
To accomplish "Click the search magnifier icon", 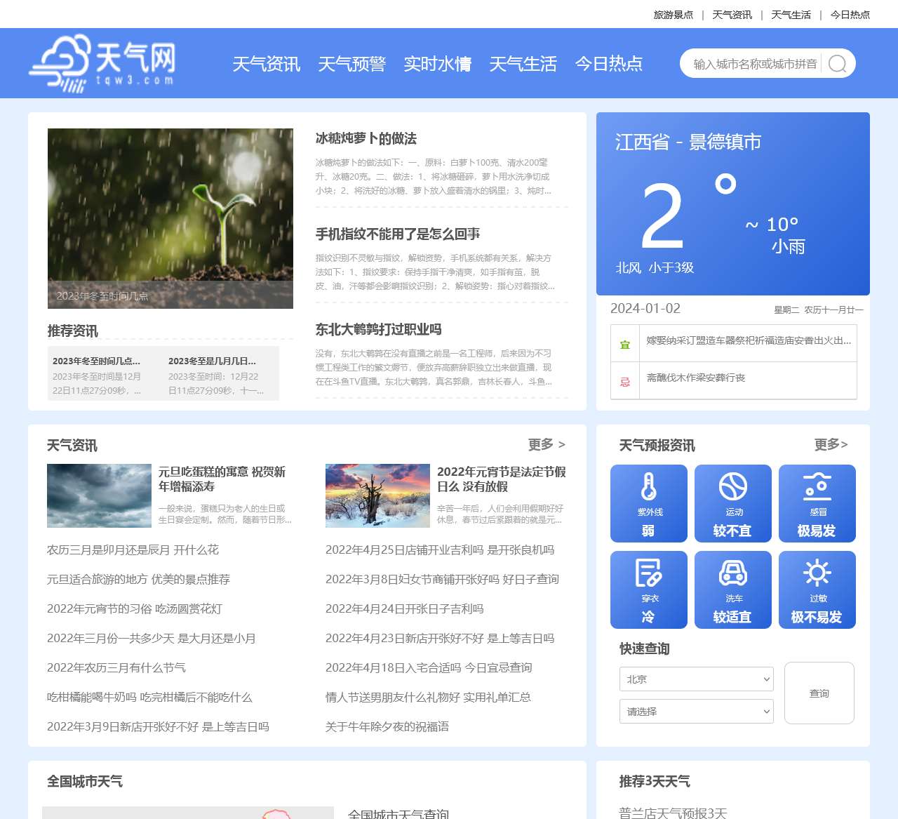I will click(x=837, y=64).
